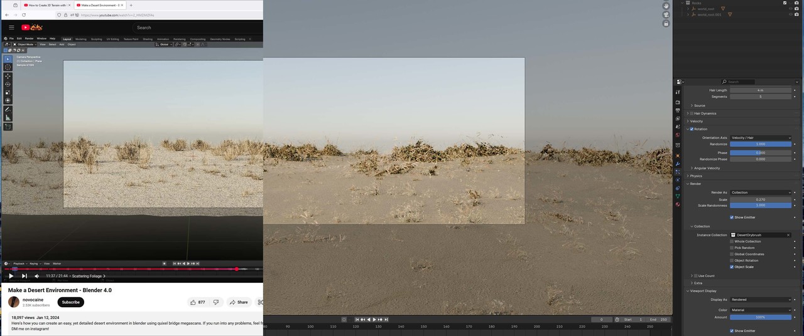Select the Particles properties tab icon
Screen dimensions: 804x336
click(x=678, y=172)
